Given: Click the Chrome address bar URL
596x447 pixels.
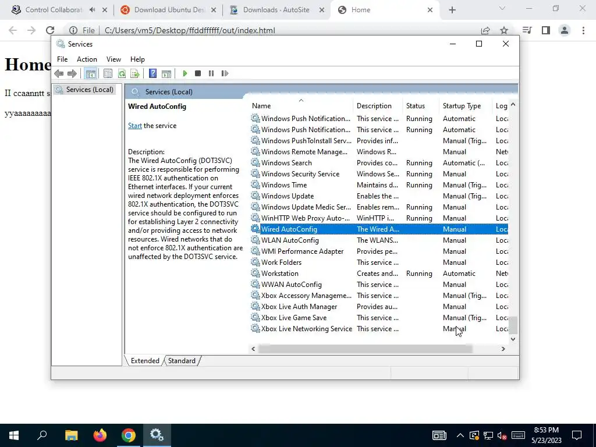Looking at the screenshot, I should pyautogui.click(x=190, y=30).
